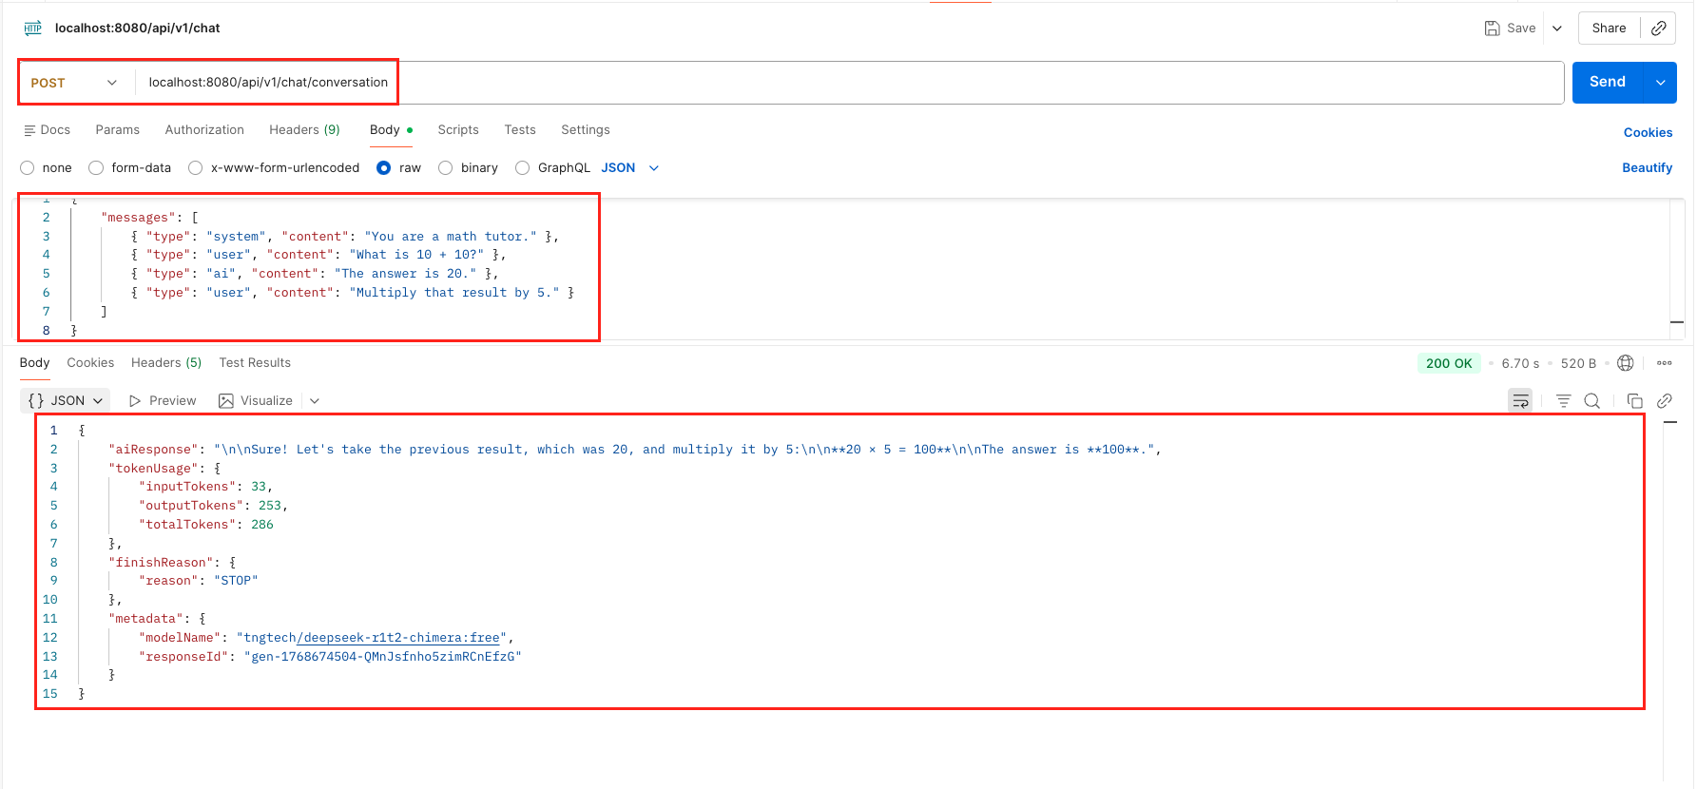Click the network globe icon in status bar
Viewport: 1697px width, 789px height.
point(1626,363)
